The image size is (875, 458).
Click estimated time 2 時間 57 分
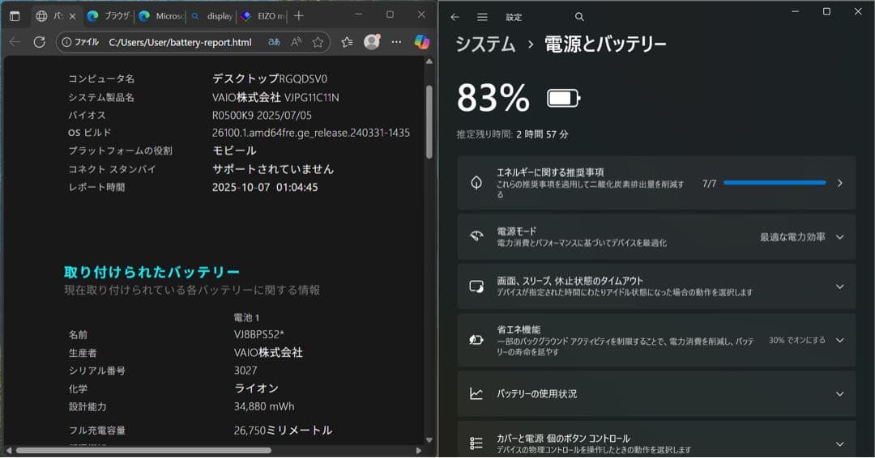click(542, 134)
